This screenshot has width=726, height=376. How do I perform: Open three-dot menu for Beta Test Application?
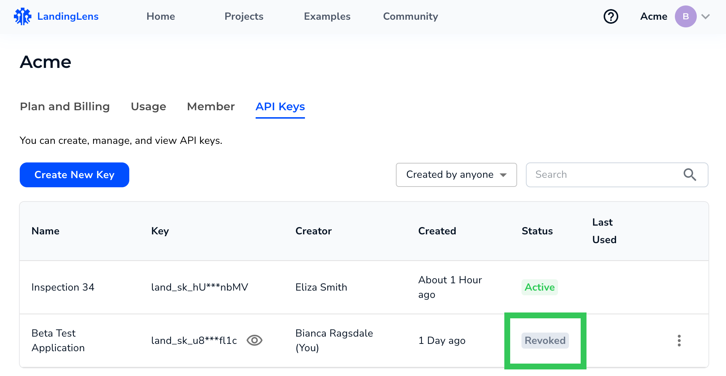[x=679, y=341]
